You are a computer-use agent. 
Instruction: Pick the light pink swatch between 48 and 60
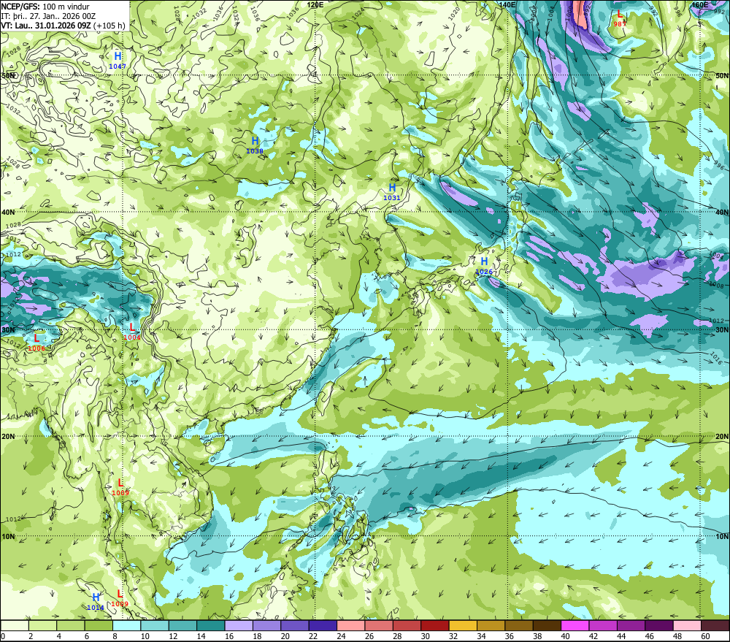(x=687, y=626)
